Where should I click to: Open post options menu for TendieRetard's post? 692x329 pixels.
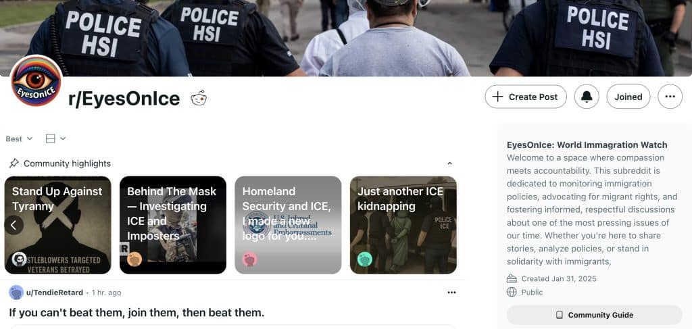coord(451,293)
